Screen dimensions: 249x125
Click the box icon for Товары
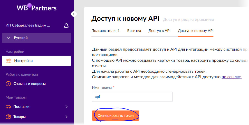point(8,117)
